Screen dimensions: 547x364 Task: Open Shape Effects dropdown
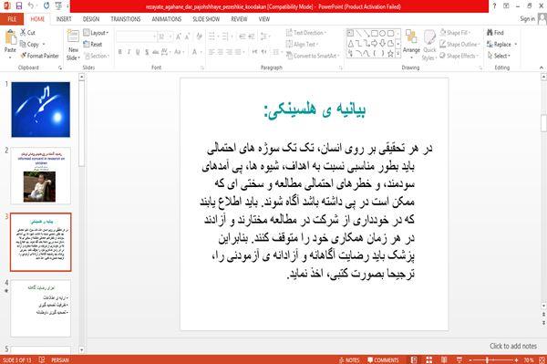pyautogui.click(x=459, y=56)
